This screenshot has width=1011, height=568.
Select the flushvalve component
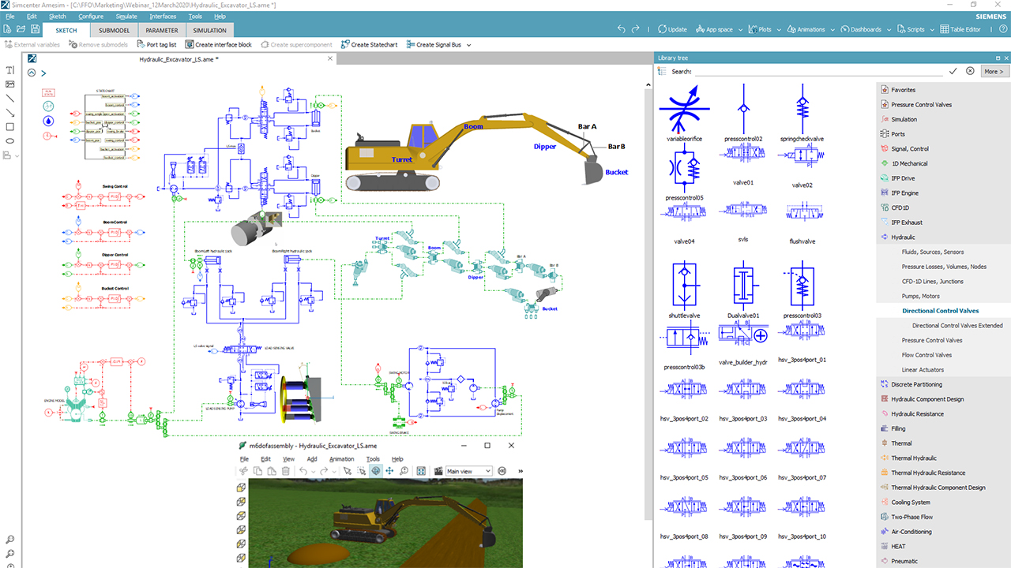coord(801,213)
